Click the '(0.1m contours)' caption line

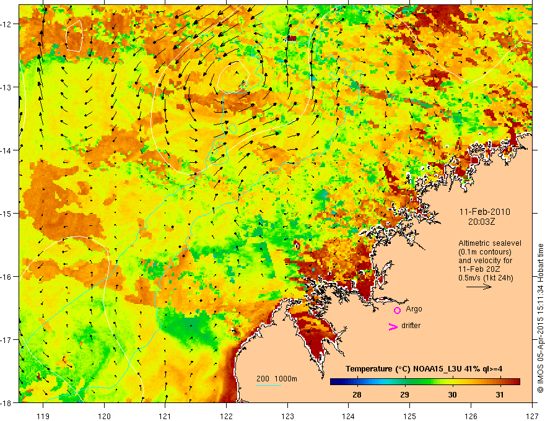[x=485, y=252]
